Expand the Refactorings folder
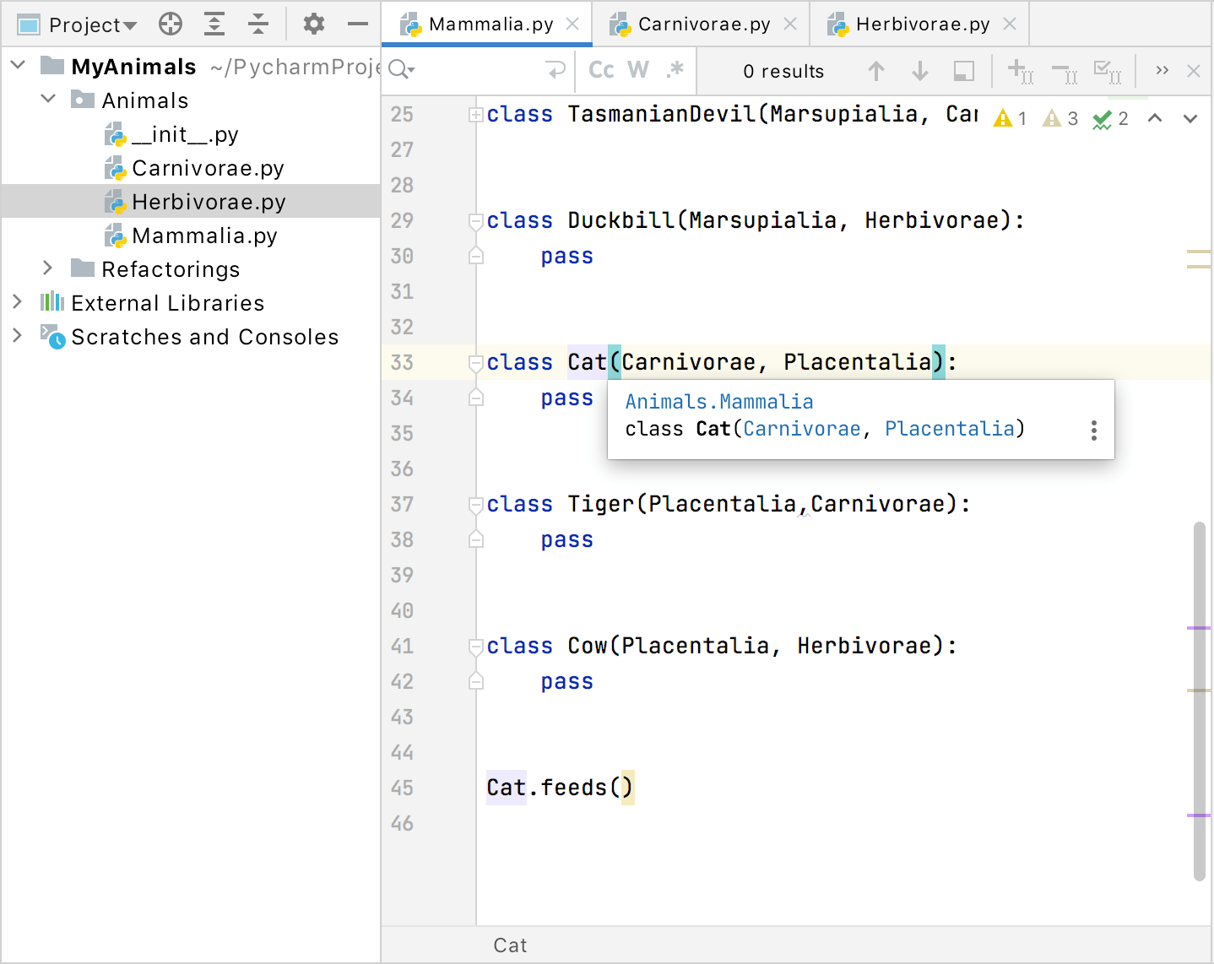1214x964 pixels. point(48,268)
